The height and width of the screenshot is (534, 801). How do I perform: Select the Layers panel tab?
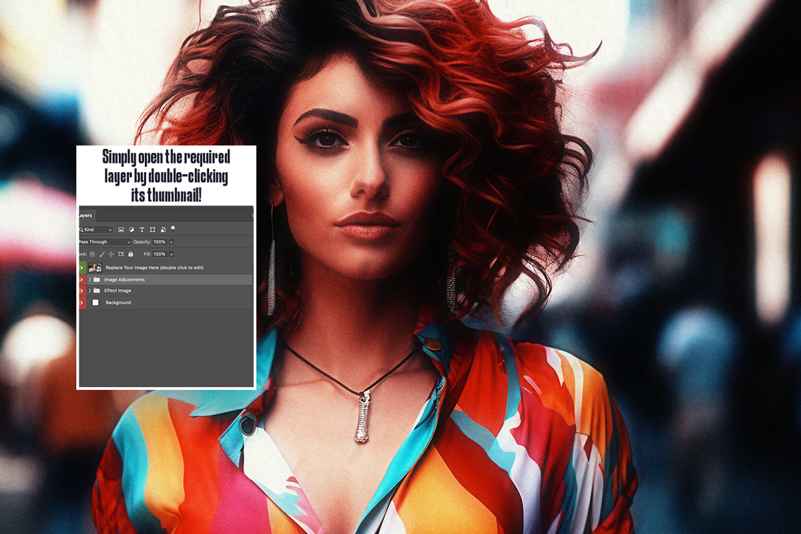(86, 216)
